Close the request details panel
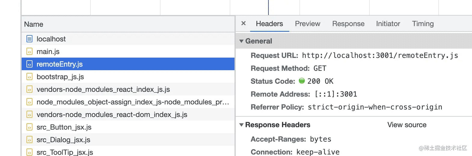 pyautogui.click(x=244, y=23)
